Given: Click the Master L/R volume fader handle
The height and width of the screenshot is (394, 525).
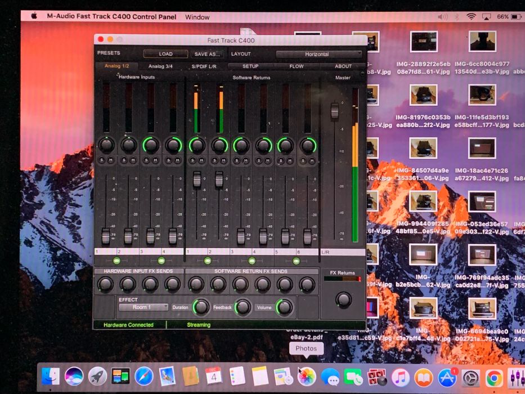Looking at the screenshot, I should tap(334, 111).
